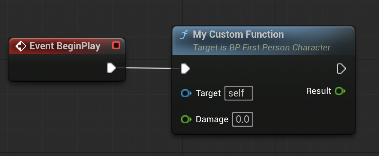
Task: Click the Target label
Action: coord(208,93)
